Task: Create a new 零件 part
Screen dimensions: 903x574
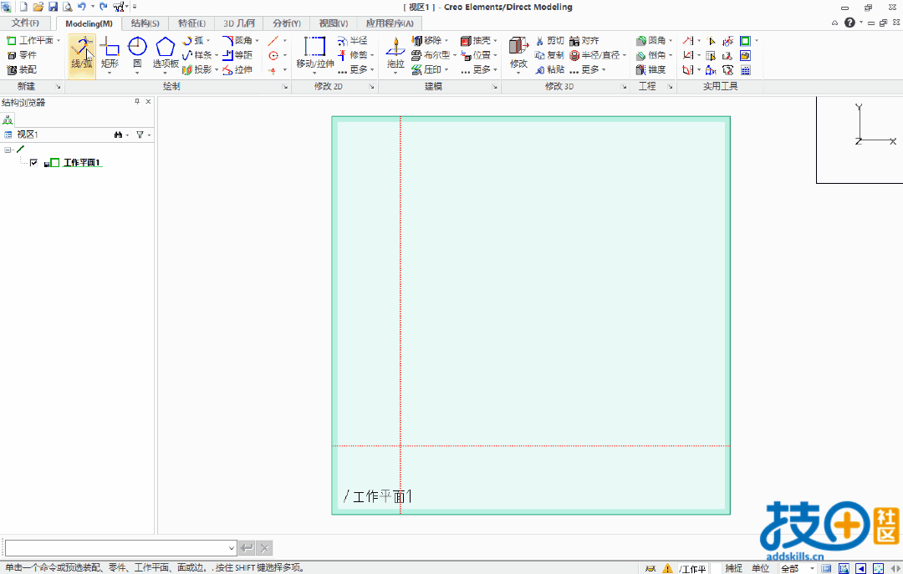Action: tap(22, 55)
